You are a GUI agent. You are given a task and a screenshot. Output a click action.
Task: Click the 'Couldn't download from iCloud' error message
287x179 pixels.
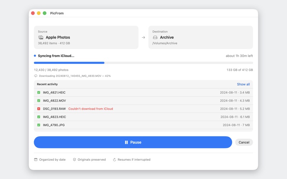point(91,109)
